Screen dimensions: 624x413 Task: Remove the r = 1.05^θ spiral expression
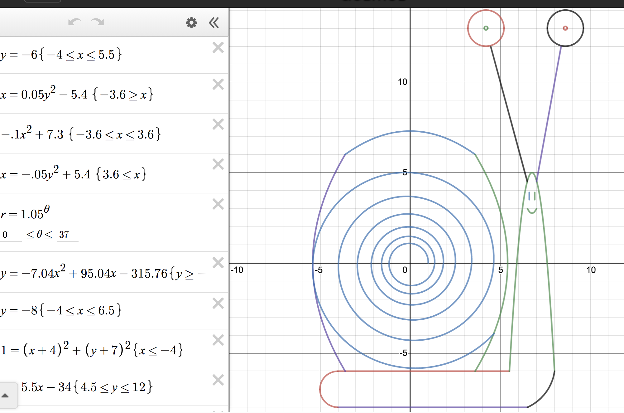click(218, 204)
